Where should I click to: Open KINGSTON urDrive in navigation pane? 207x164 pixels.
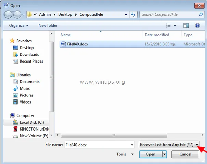point(34,129)
